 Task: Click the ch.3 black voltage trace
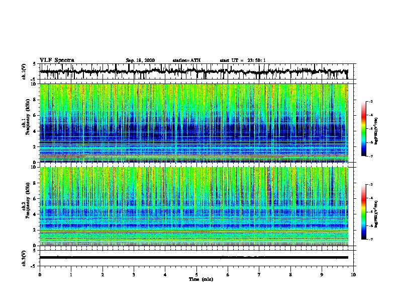coord(194,258)
